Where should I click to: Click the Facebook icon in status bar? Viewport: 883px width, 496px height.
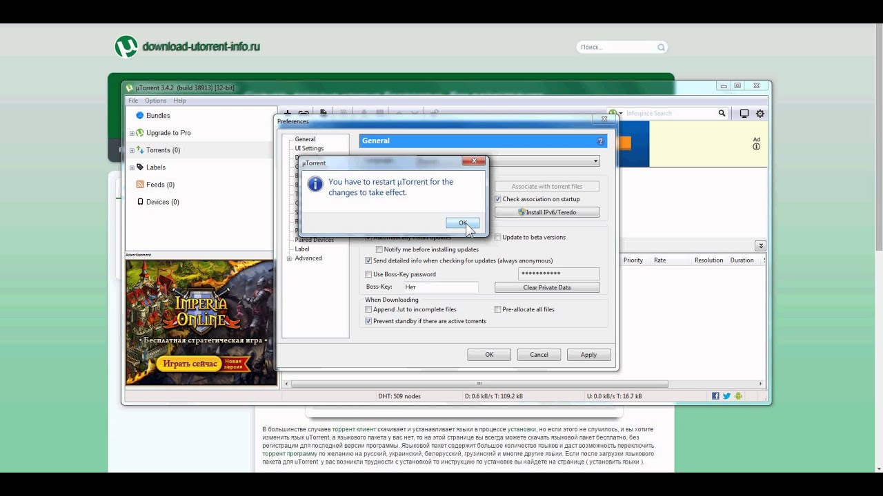click(x=715, y=396)
